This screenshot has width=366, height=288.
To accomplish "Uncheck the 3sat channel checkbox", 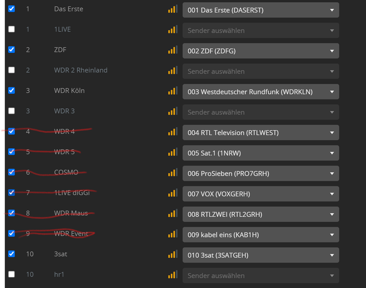I will tap(11, 254).
